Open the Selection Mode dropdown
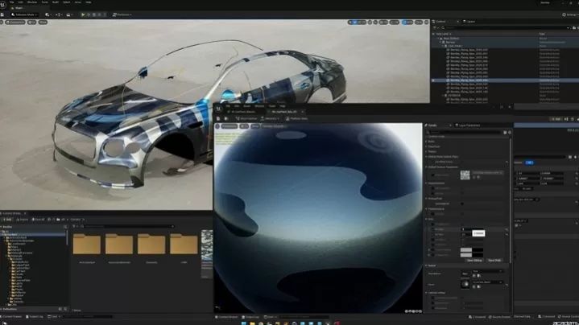Image resolution: width=579 pixels, height=325 pixels. click(x=26, y=14)
